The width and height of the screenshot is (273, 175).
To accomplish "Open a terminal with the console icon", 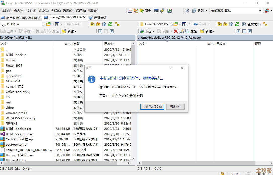I will click(157, 11).
